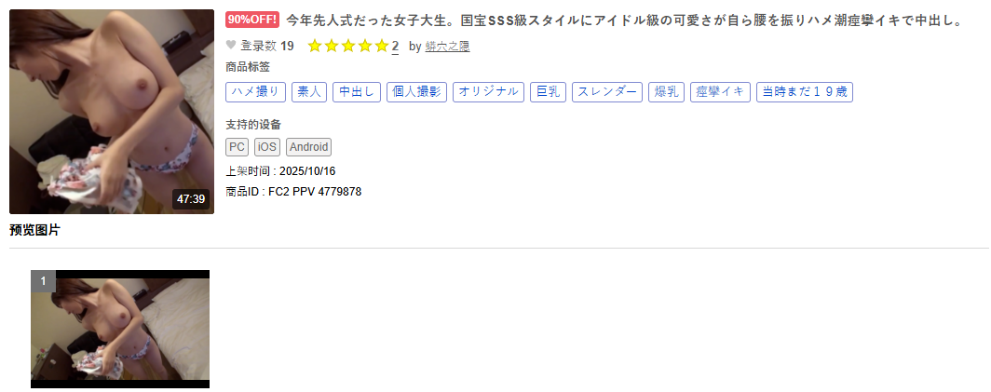
Task: Click the fifth rating star
Action: [381, 46]
